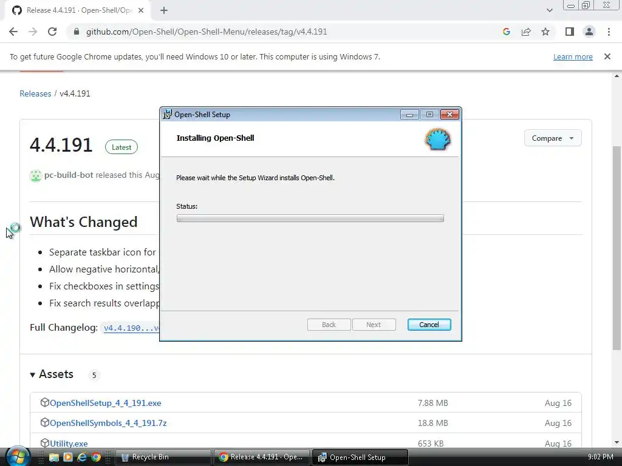Click the 653 KB size text
The width and height of the screenshot is (622, 466).
click(431, 444)
